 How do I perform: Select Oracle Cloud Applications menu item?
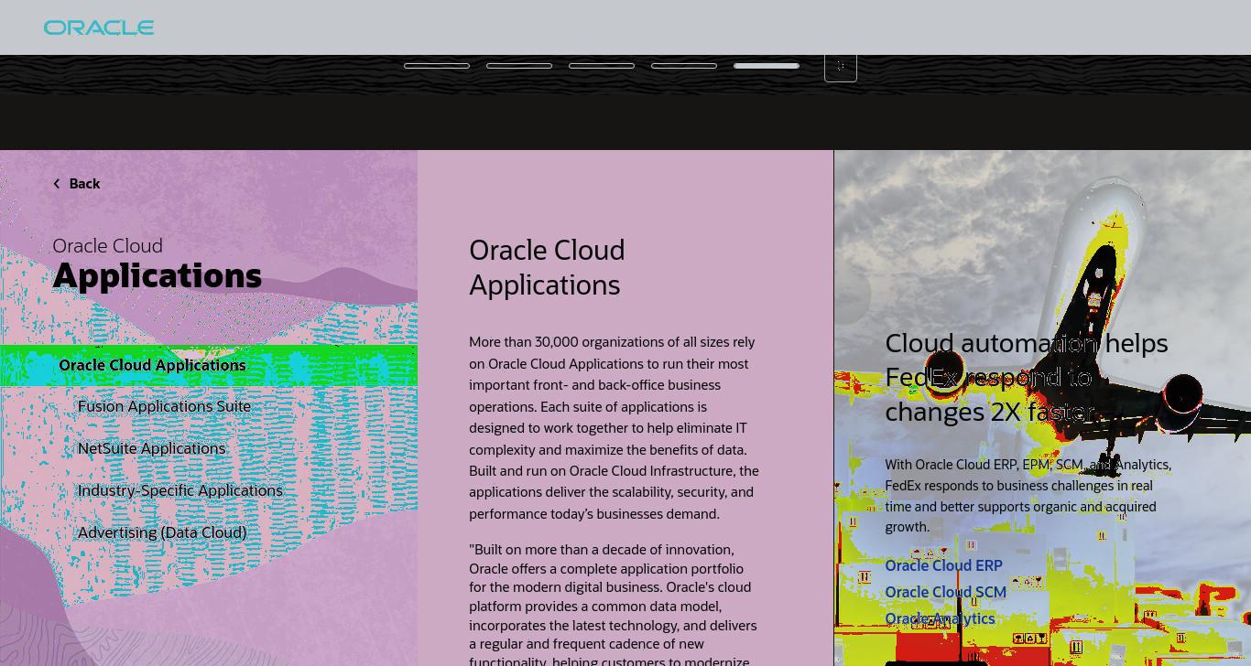[209, 365]
